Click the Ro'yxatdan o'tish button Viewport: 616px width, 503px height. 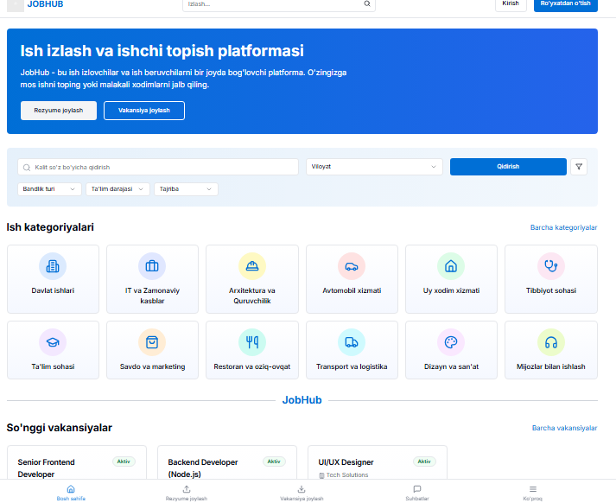pyautogui.click(x=565, y=4)
